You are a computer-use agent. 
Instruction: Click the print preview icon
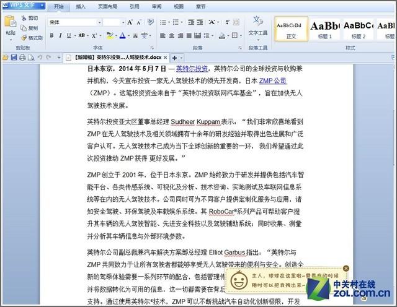click(31, 58)
